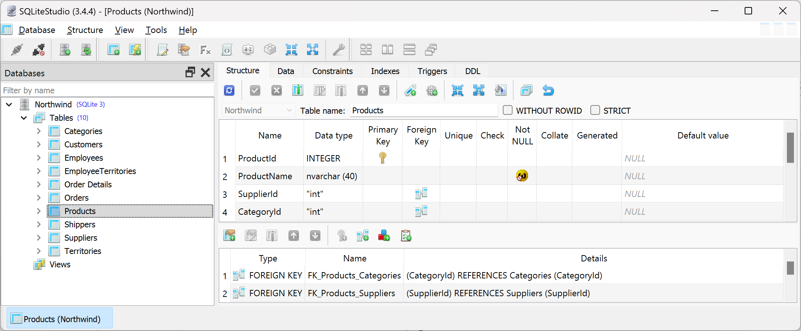
Task: Click the Filter by name field
Action: [x=108, y=90]
